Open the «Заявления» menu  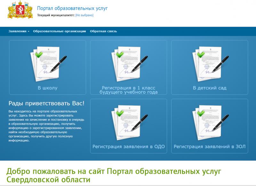coord(17,31)
